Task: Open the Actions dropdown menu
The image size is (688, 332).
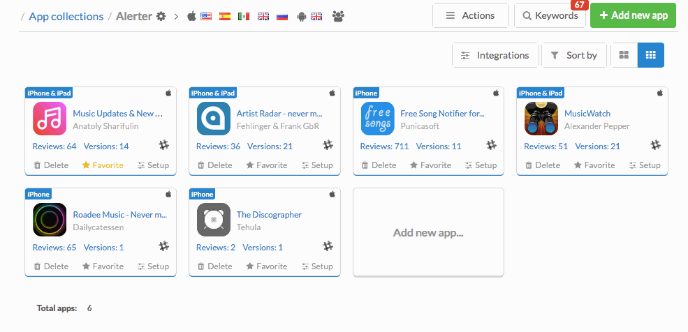Action: (470, 15)
